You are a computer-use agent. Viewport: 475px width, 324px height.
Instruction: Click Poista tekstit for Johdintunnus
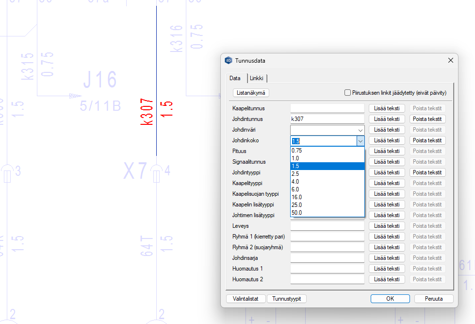point(427,119)
